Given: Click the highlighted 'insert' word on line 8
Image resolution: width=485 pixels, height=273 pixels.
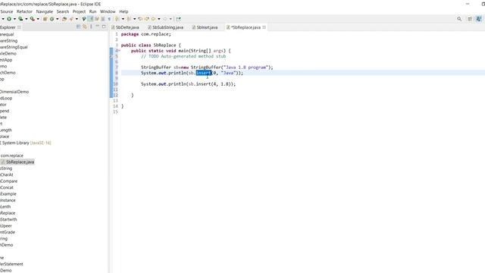Looking at the screenshot, I should (204, 73).
